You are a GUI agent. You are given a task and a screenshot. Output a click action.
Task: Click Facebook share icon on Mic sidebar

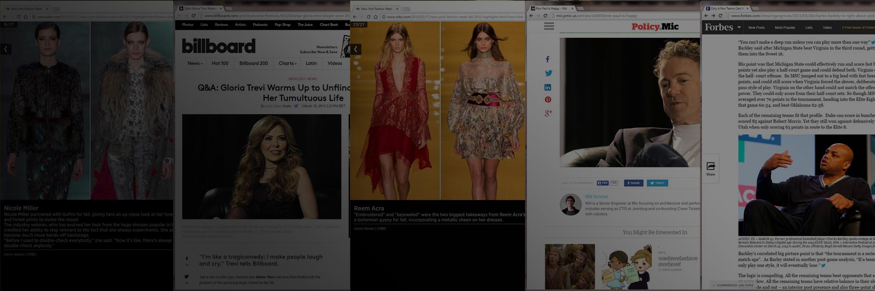pyautogui.click(x=547, y=59)
